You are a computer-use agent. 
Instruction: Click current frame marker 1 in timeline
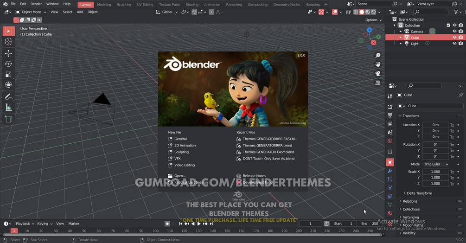pyautogui.click(x=14, y=231)
